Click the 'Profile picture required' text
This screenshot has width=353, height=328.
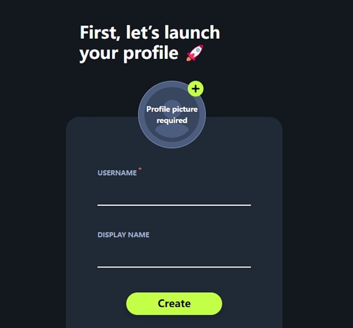(172, 115)
